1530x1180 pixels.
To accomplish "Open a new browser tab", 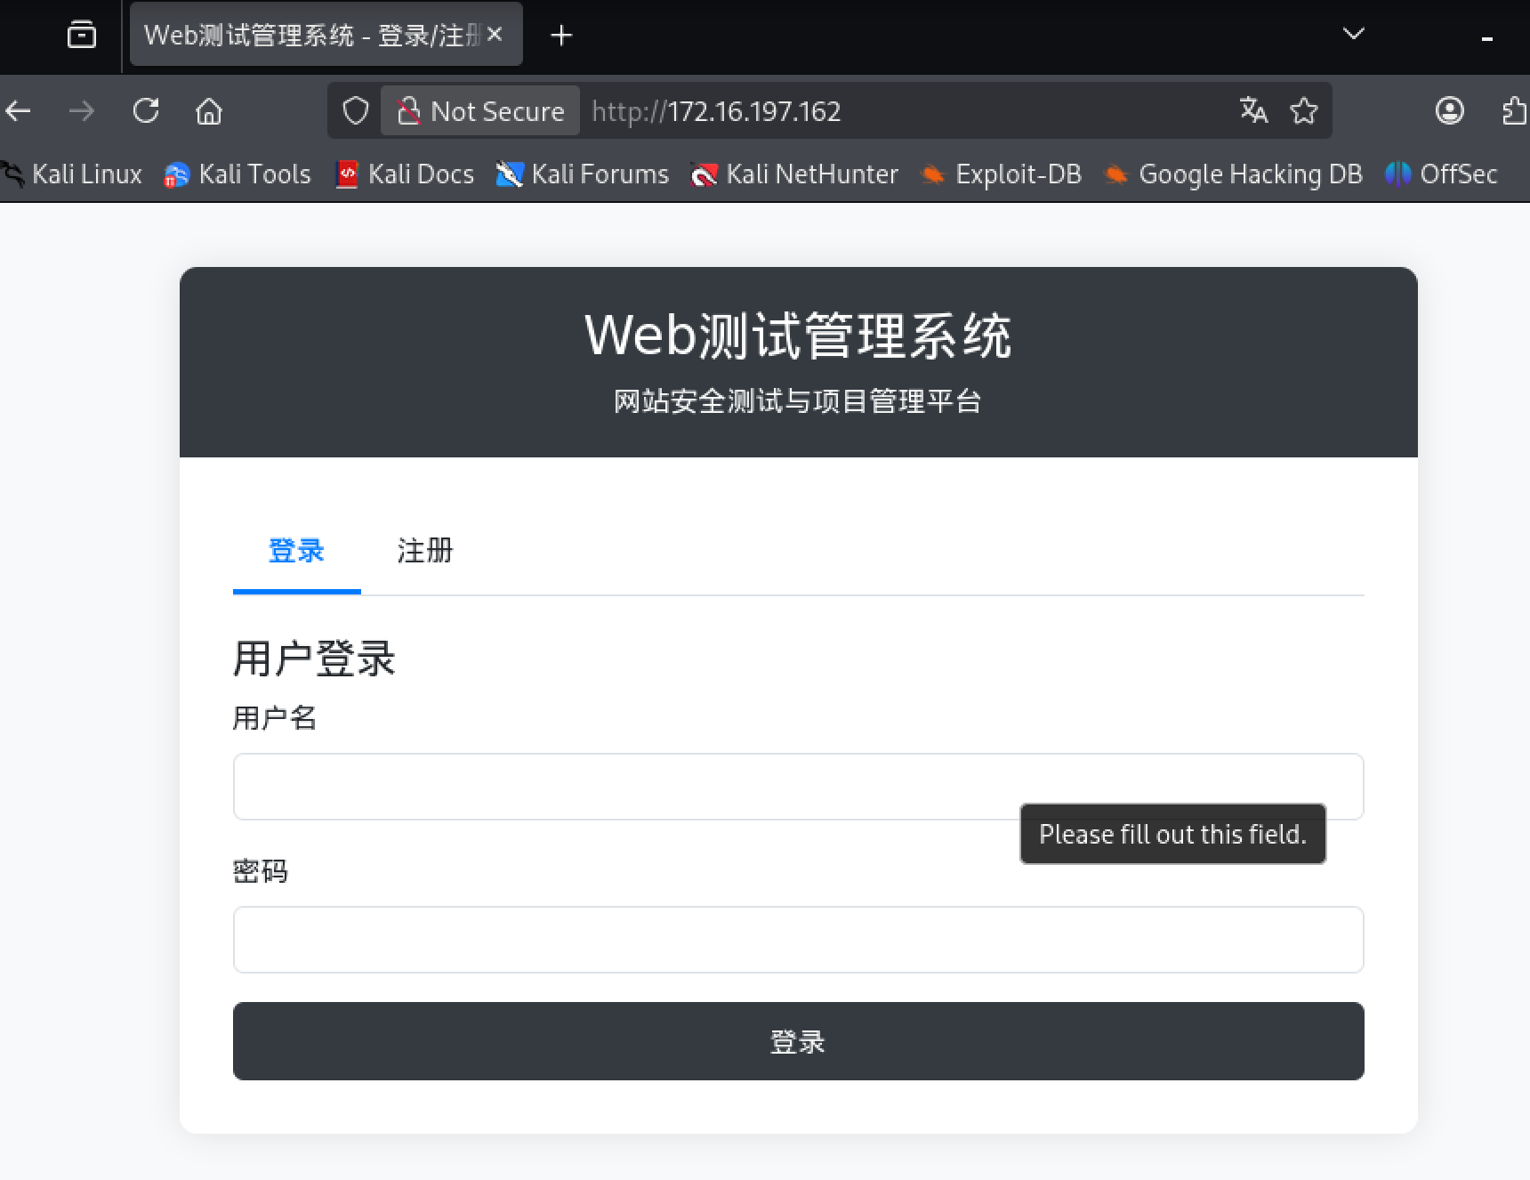I will click(561, 36).
